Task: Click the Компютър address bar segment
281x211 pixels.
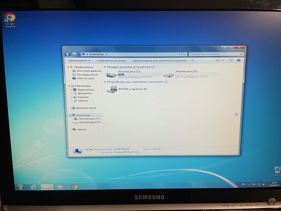Action: (x=97, y=54)
